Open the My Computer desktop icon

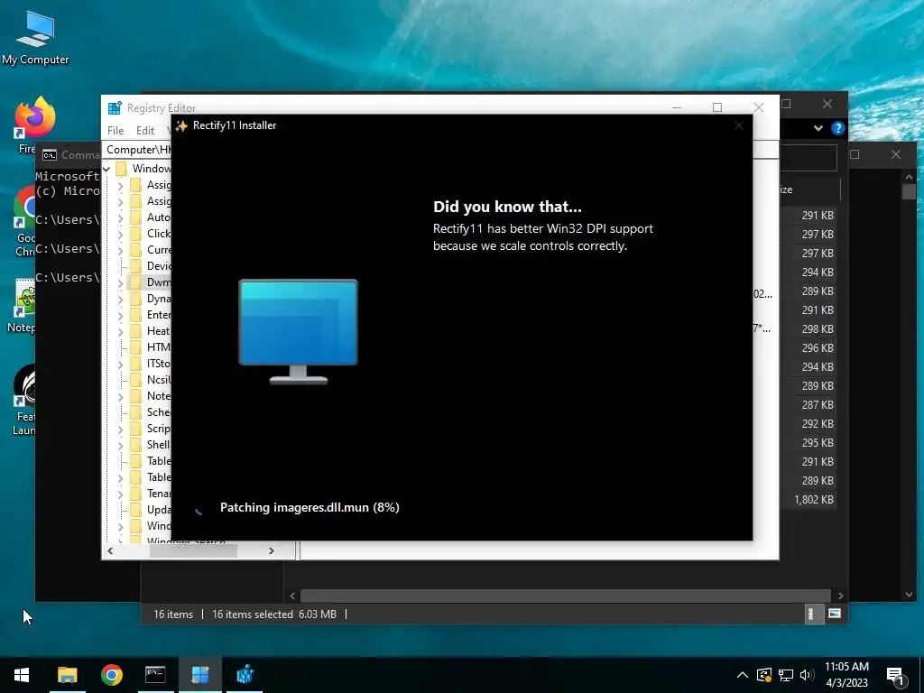(35, 36)
